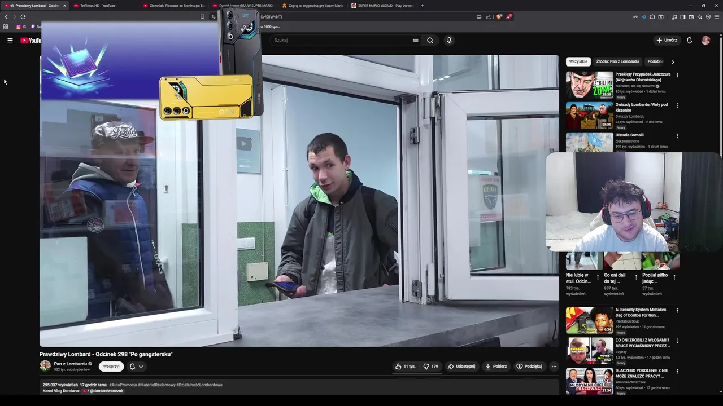Open options for AI Security System video
This screenshot has width=723, height=406.
[x=677, y=310]
